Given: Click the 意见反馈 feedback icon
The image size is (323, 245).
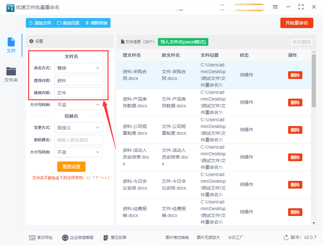Looking at the screenshot, I should (106, 238).
